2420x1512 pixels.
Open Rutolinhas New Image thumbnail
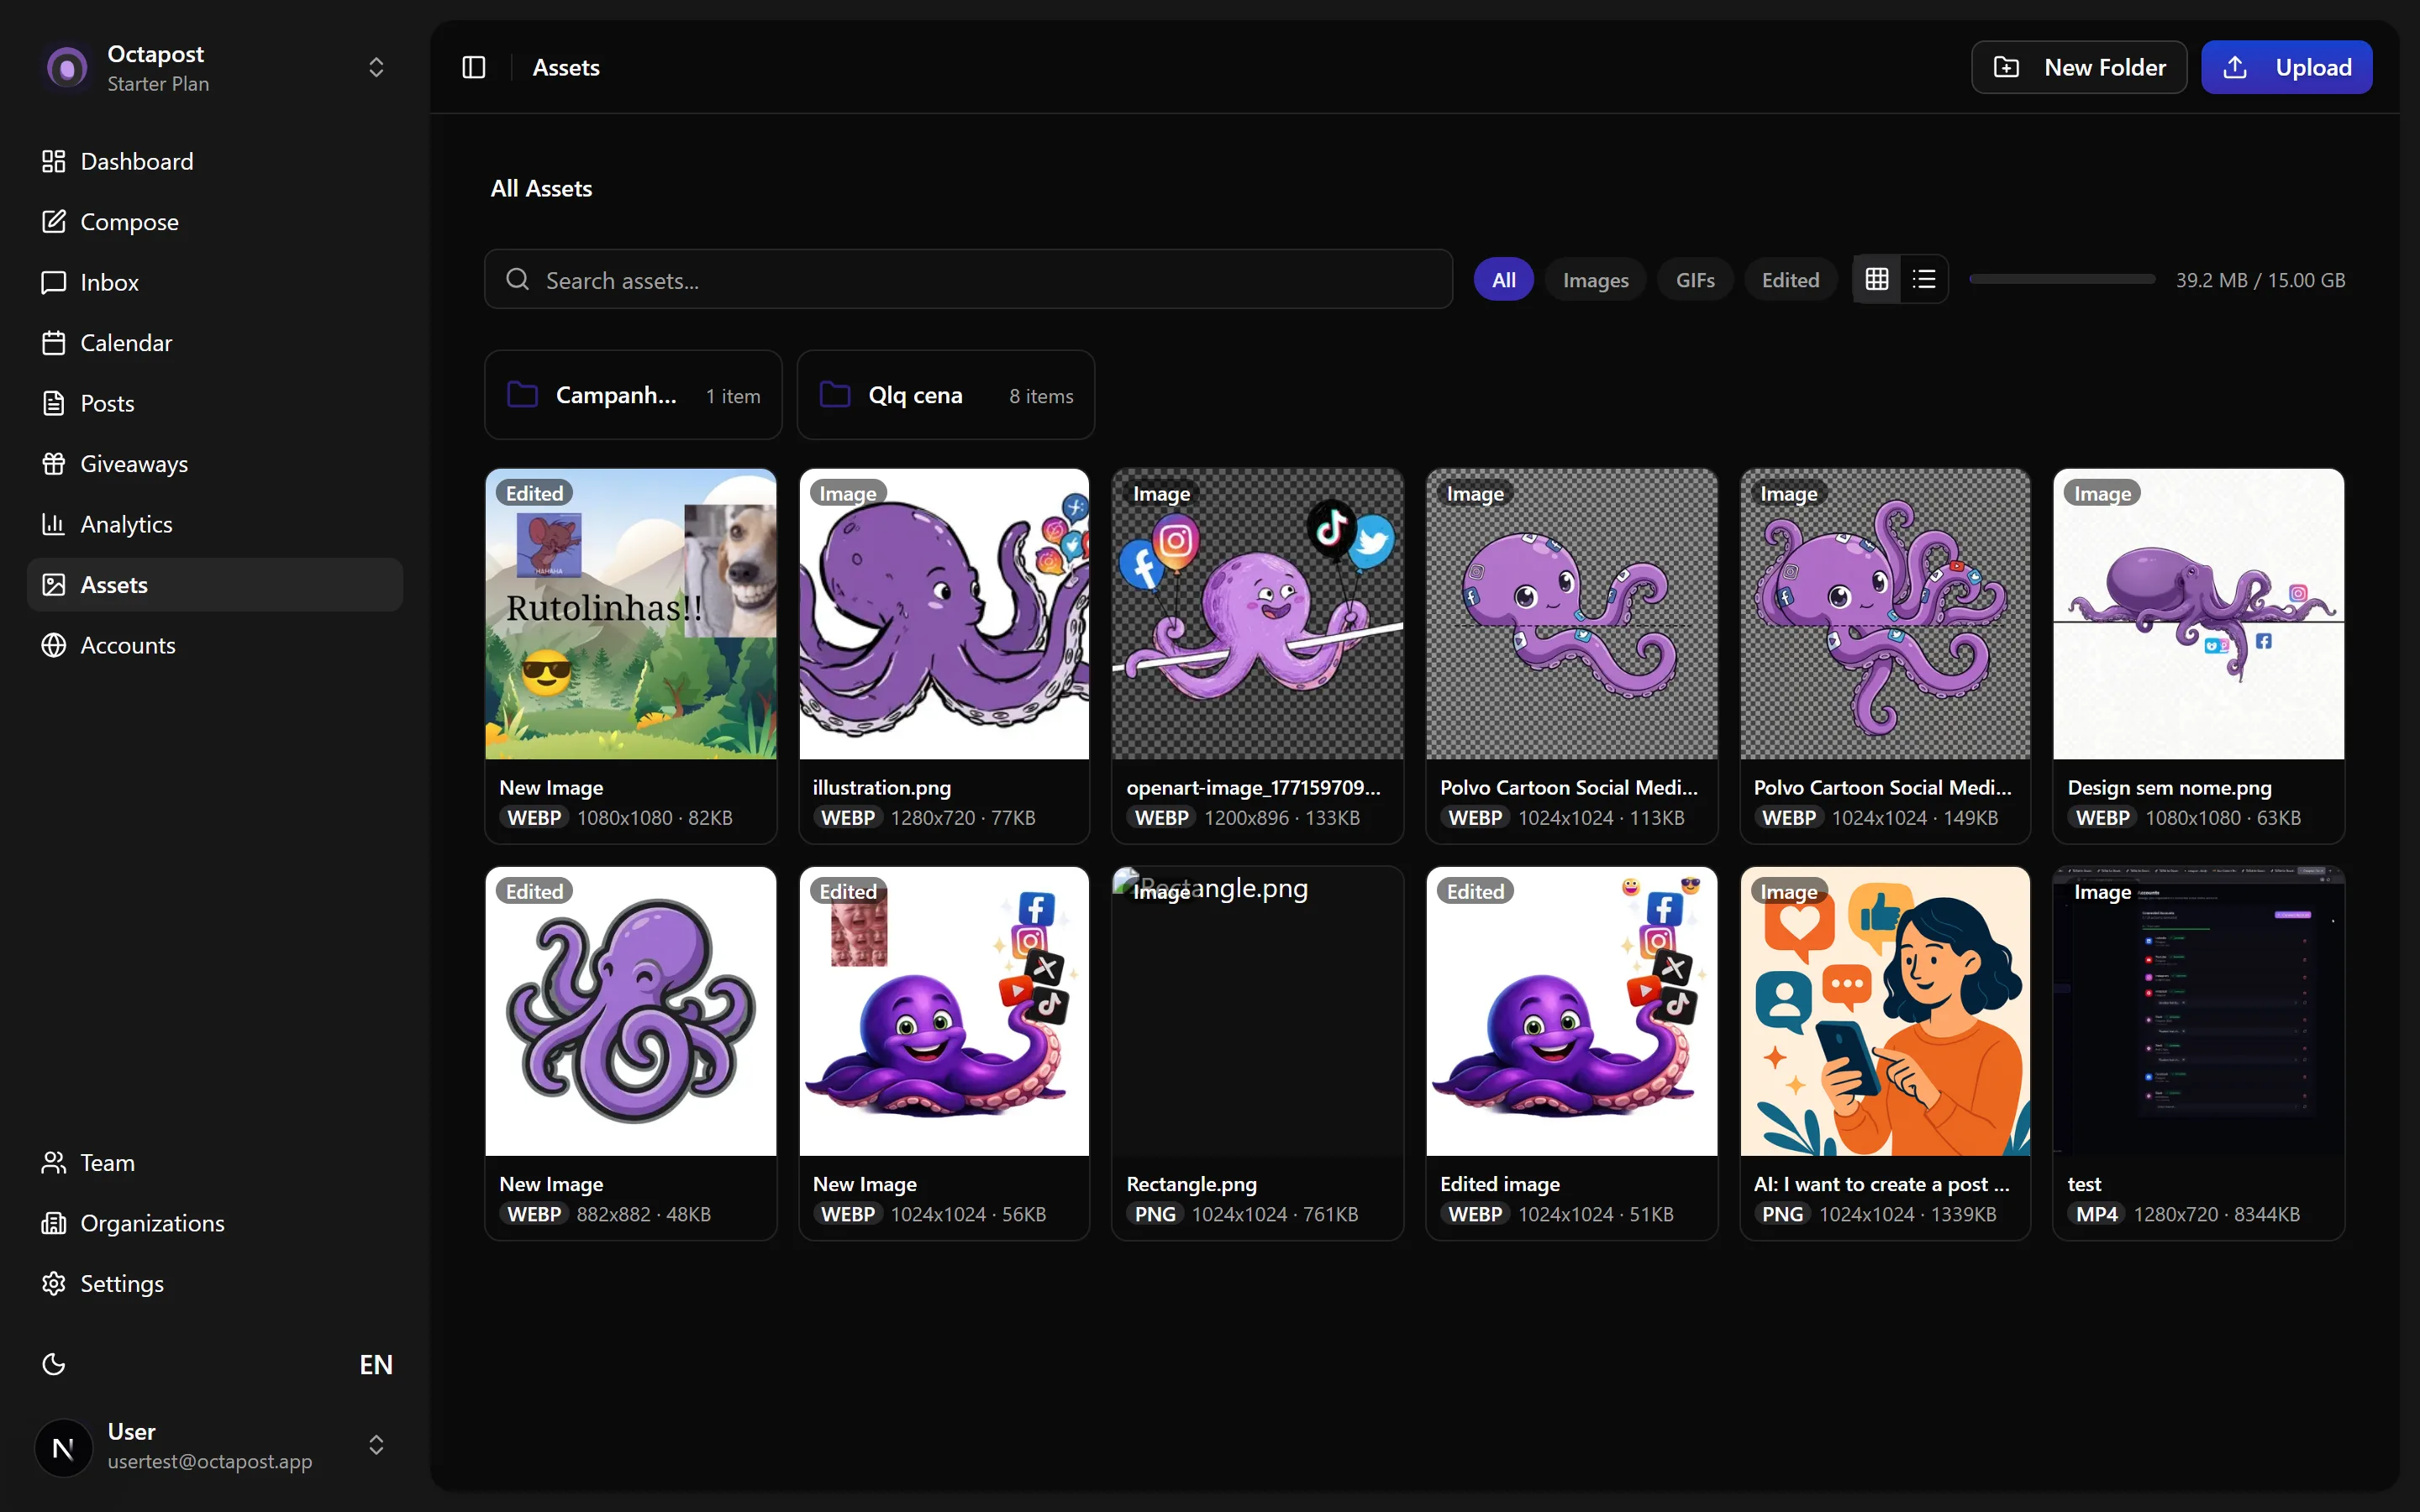tap(631, 613)
